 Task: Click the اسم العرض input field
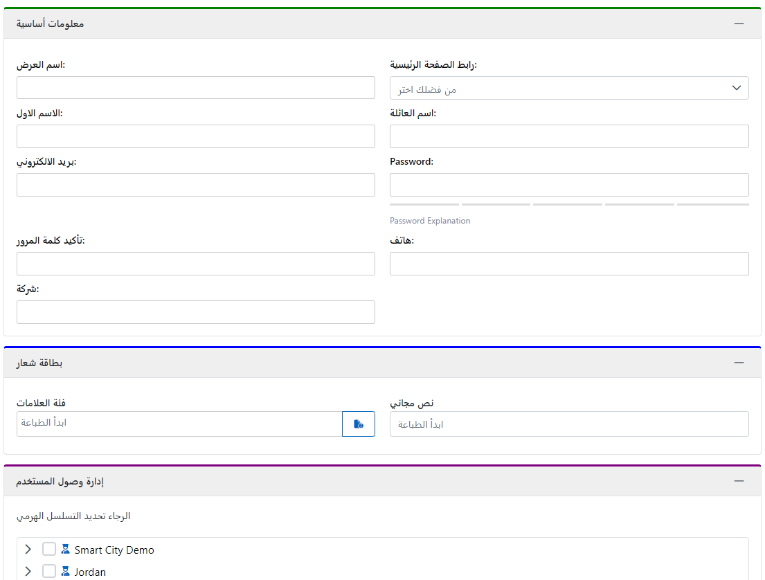(196, 88)
